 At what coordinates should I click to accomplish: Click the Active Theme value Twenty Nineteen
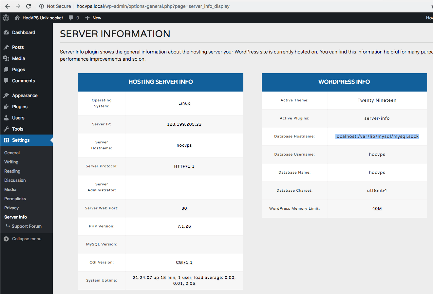(x=377, y=100)
